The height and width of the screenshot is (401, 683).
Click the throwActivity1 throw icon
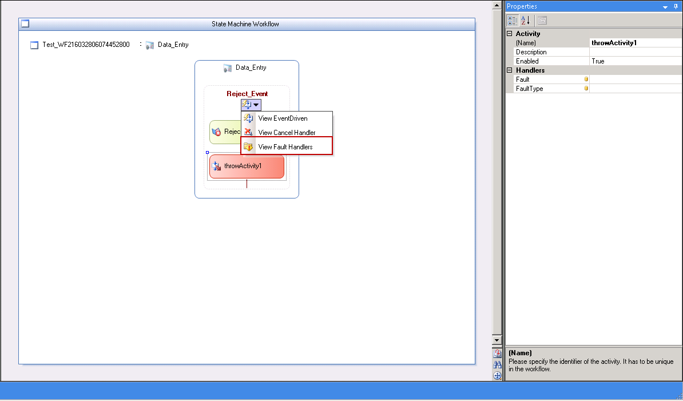(x=216, y=166)
